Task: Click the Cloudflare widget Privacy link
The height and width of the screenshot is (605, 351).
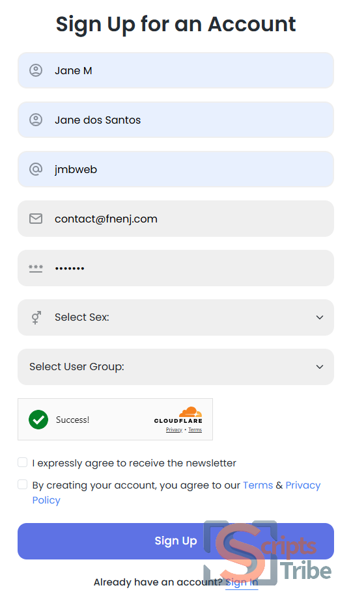Action: [x=174, y=430]
